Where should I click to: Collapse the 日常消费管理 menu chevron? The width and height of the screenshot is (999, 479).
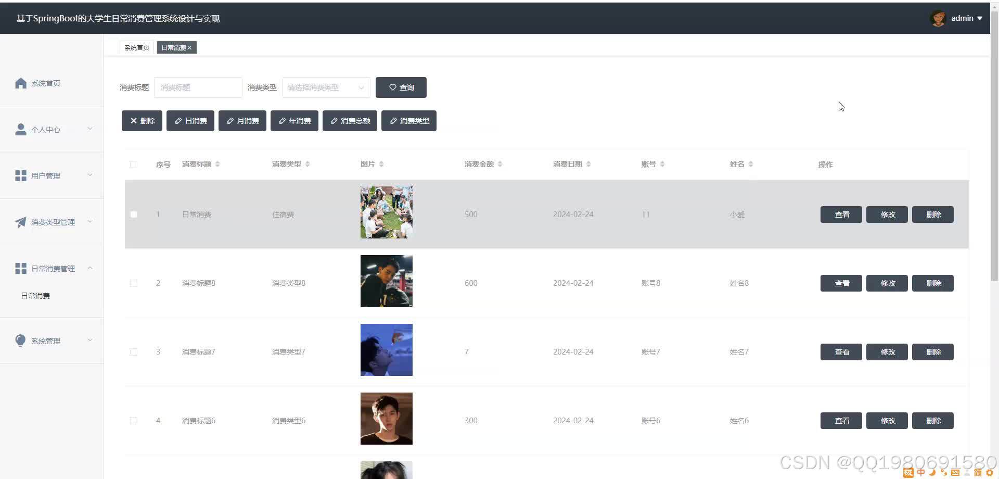[89, 268]
